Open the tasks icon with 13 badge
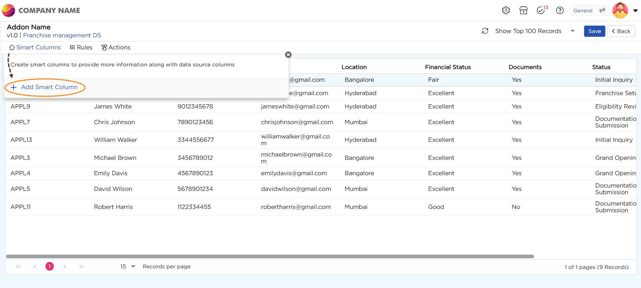 coord(541,10)
